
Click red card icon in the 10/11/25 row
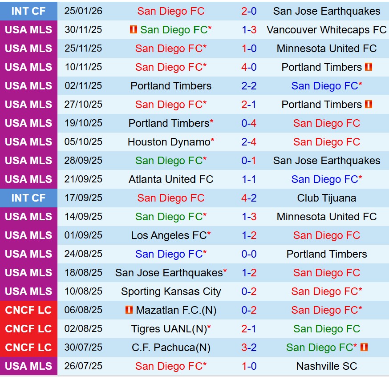[368, 67]
